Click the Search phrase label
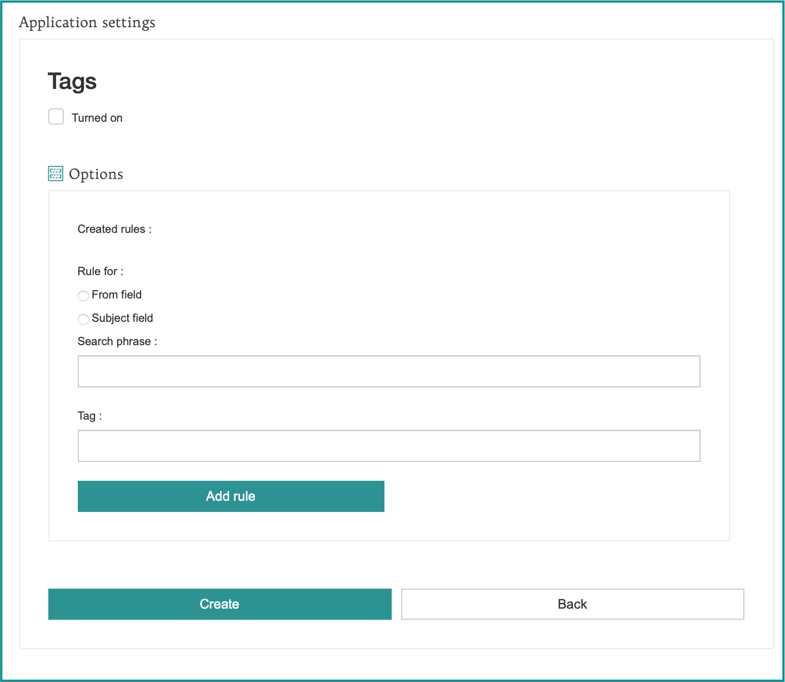 (x=117, y=341)
